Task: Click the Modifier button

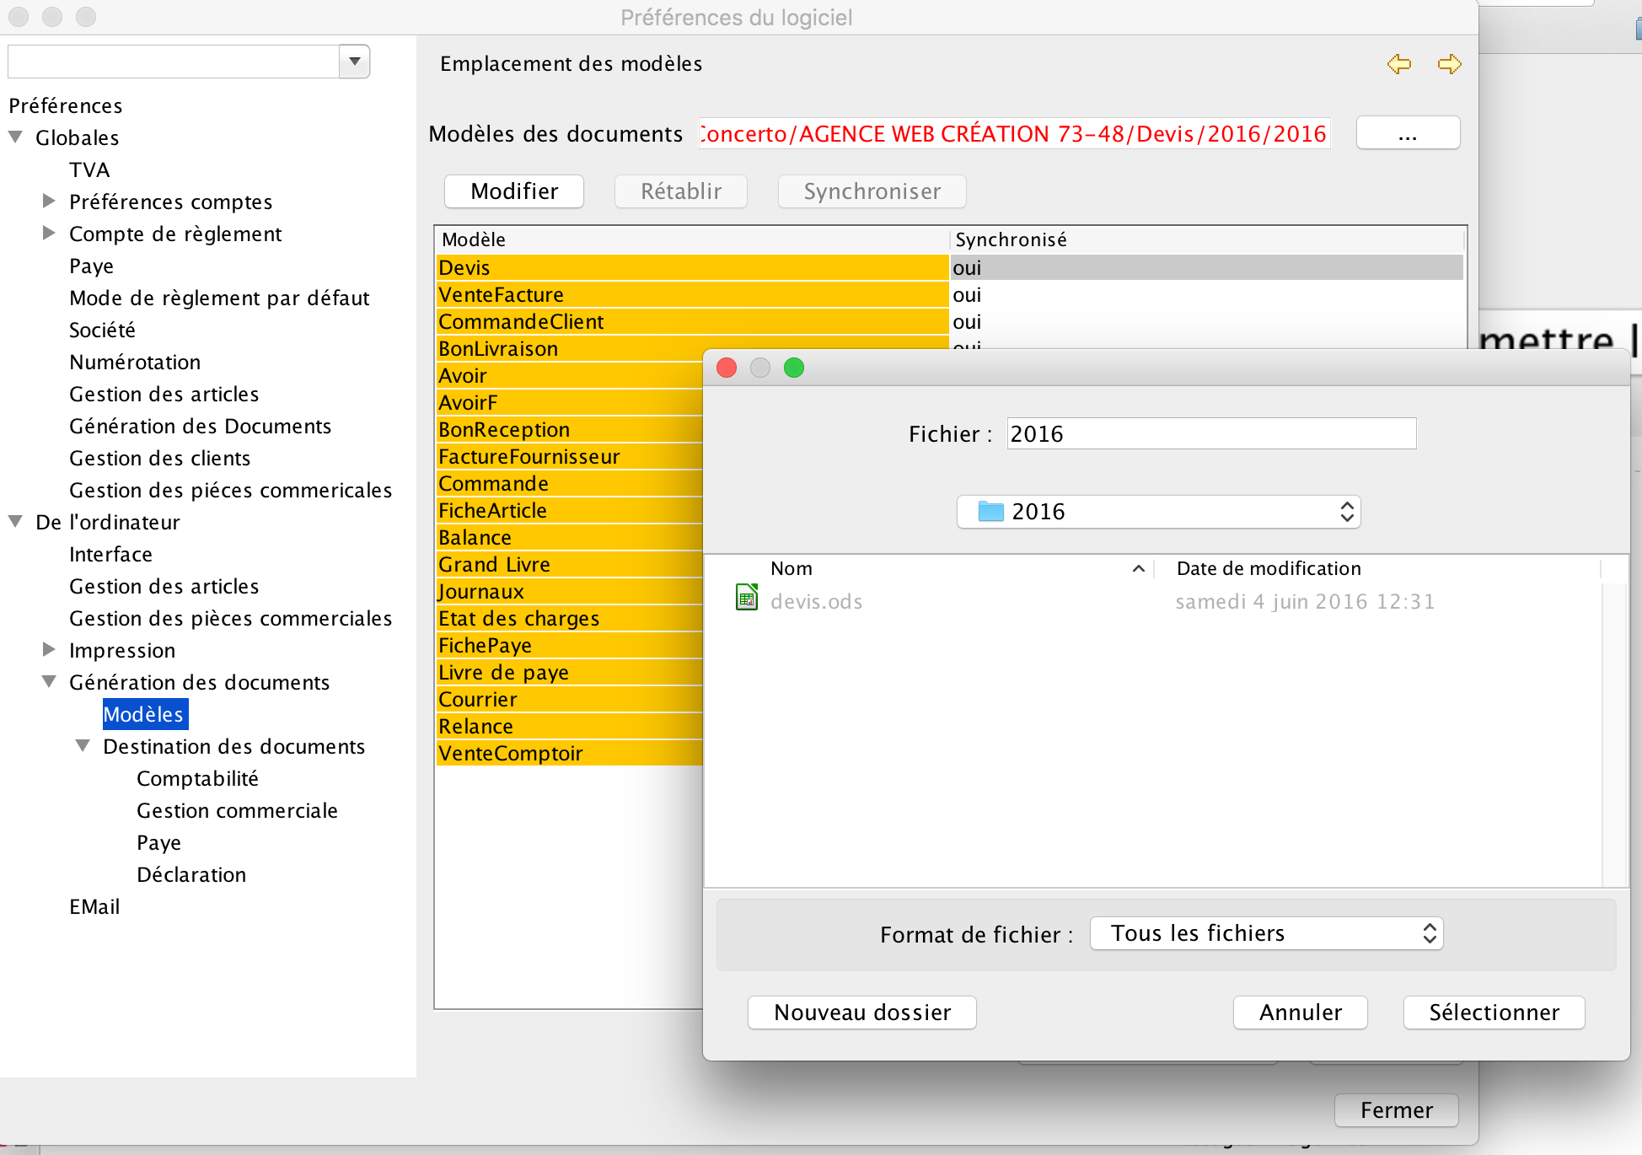Action: pyautogui.click(x=514, y=191)
